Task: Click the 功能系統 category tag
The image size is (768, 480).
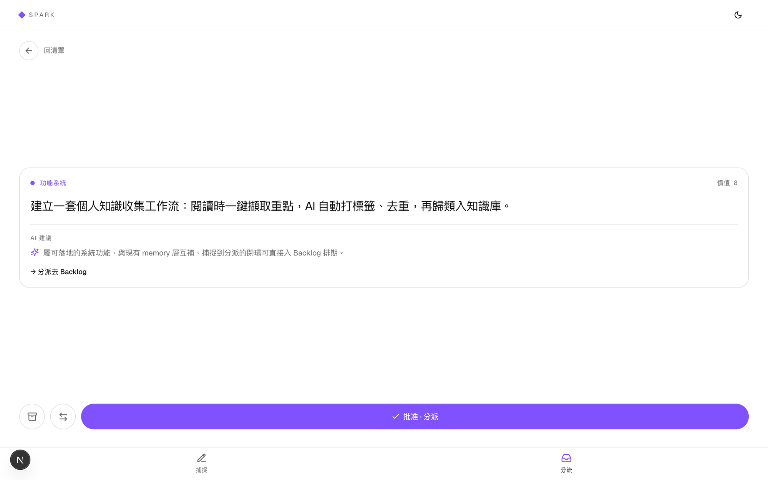Action: (53, 183)
